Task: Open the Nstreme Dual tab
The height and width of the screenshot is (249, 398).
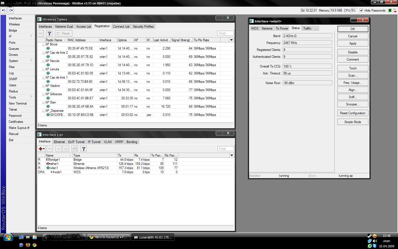Action: point(64,27)
